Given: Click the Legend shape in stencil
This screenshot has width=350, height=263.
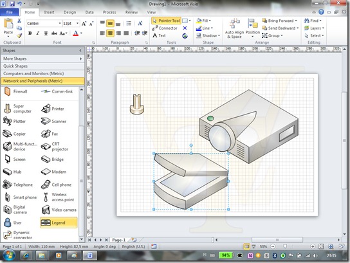Looking at the screenshot, I should pyautogui.click(x=59, y=222).
